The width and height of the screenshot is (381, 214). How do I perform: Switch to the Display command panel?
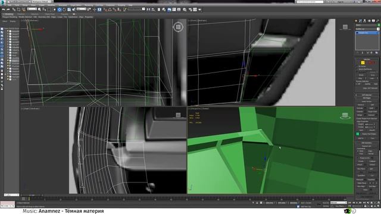(x=373, y=21)
